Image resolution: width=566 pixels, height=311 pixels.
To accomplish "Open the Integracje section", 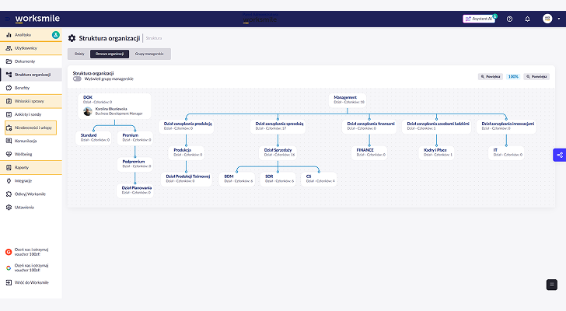I will (30, 180).
